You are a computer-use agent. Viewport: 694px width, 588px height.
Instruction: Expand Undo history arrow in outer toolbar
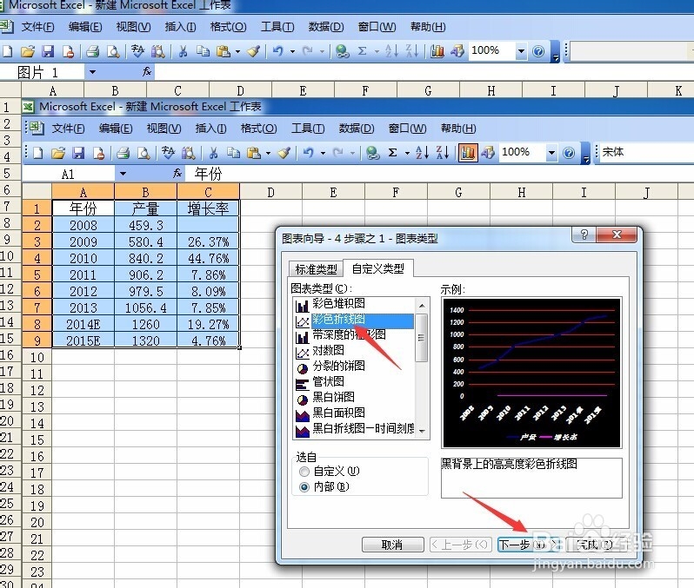tap(292, 52)
